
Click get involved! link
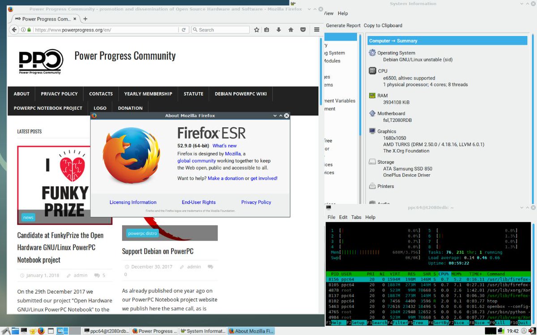(x=264, y=178)
